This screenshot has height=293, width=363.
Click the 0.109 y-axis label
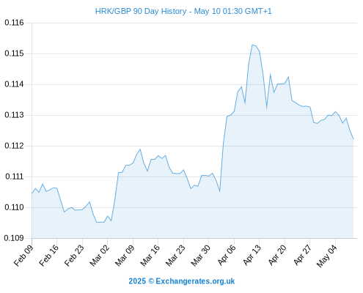(14, 238)
